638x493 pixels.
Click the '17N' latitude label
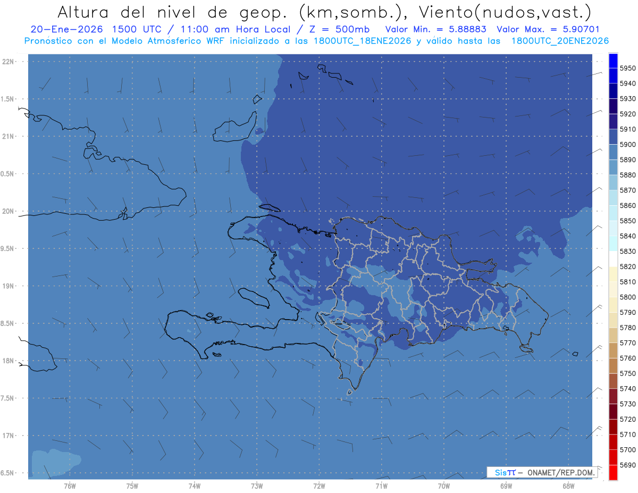tap(9, 436)
